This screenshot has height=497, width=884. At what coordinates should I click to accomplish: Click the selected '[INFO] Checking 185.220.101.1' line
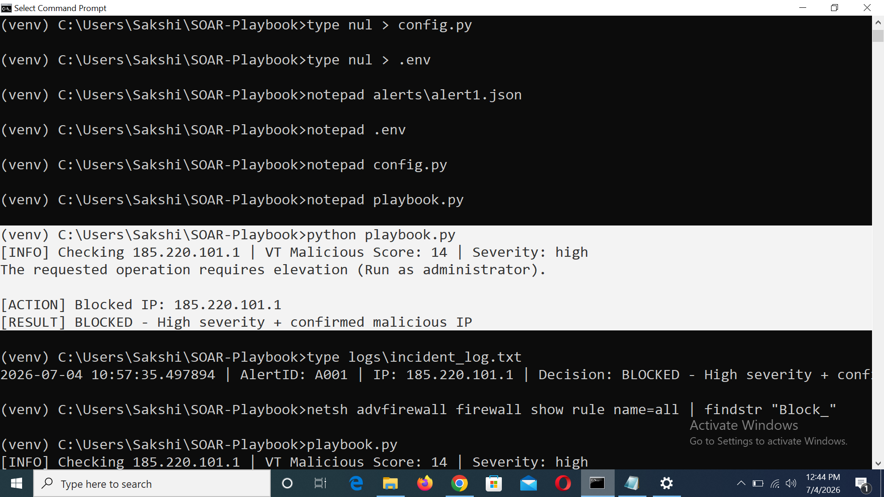pyautogui.click(x=294, y=252)
